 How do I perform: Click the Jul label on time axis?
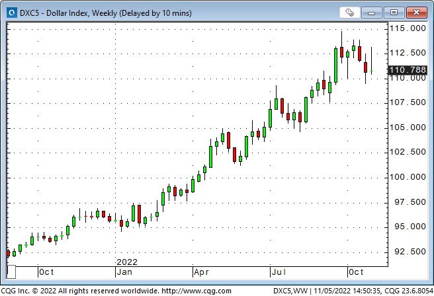278,272
